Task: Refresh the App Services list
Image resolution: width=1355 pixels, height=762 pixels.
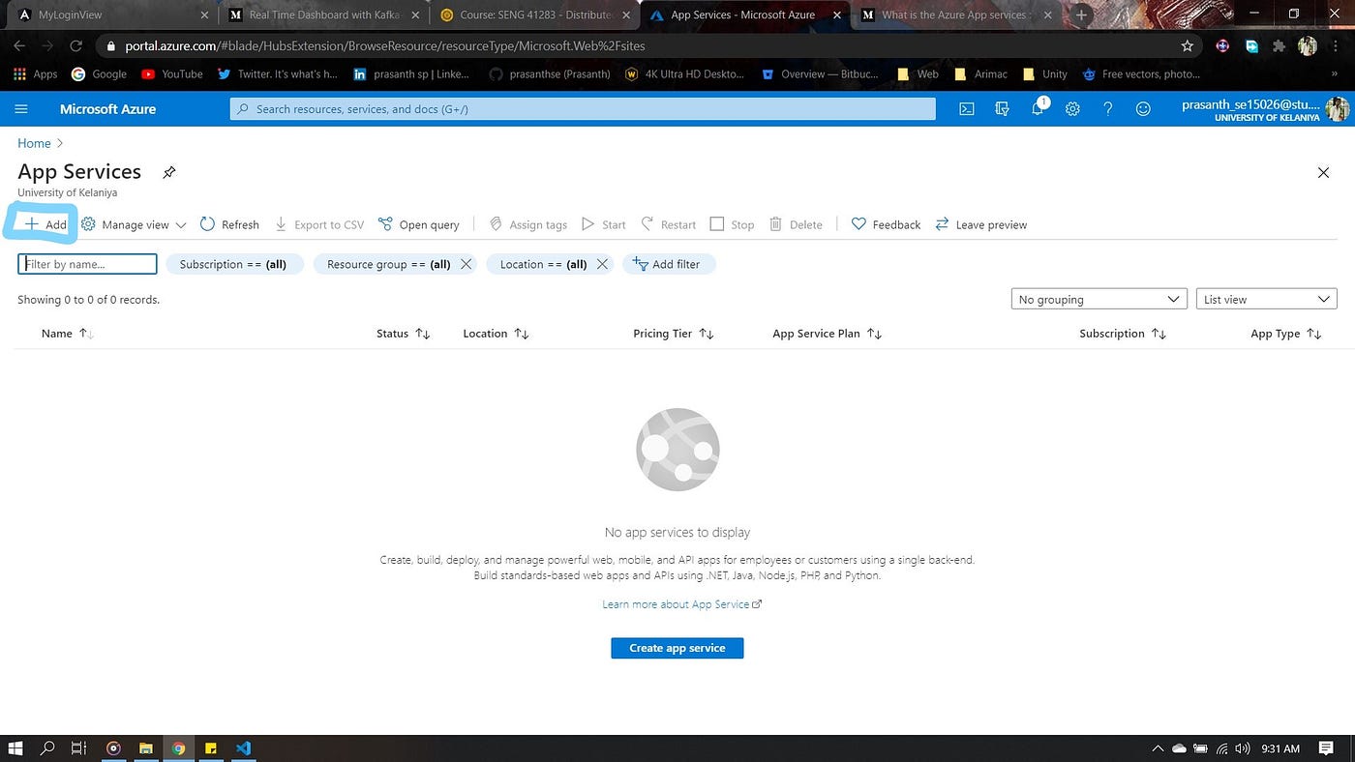Action: (x=229, y=224)
